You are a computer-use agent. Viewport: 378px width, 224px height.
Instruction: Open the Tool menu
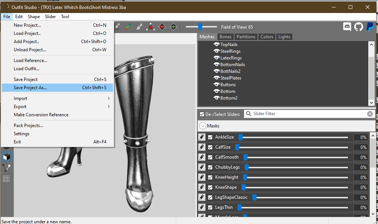65,17
